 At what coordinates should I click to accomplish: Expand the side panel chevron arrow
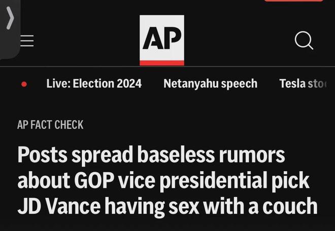coord(10,18)
